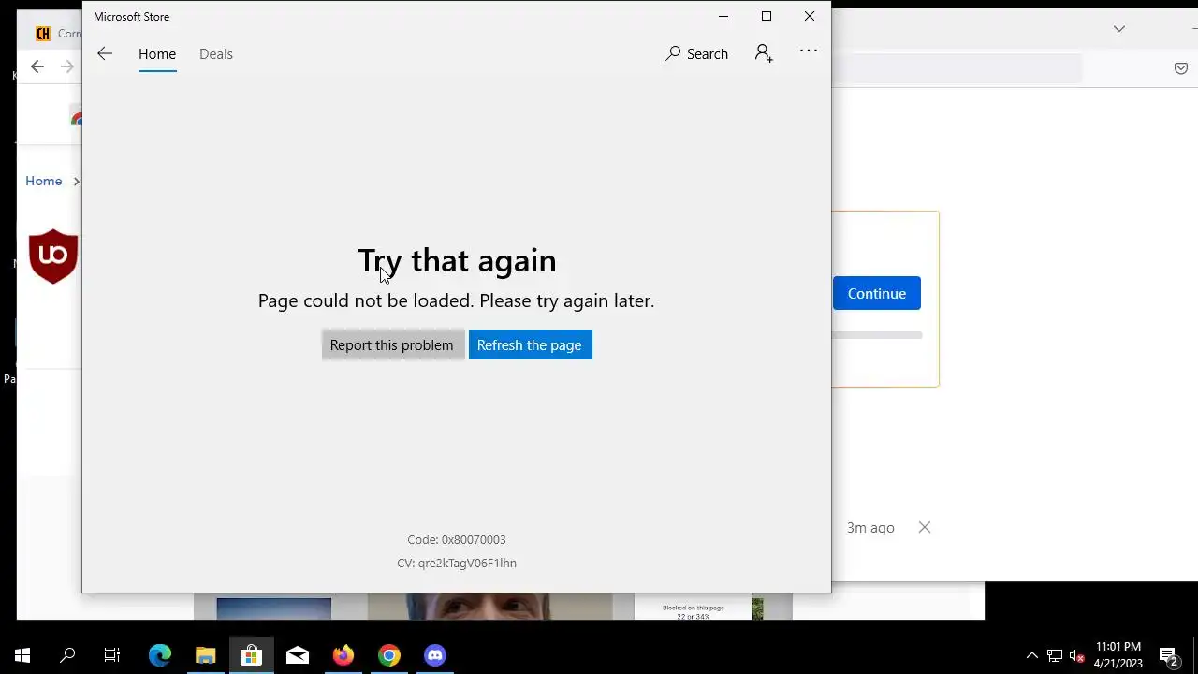Open the Home tab in Microsoft Store

coord(157,54)
